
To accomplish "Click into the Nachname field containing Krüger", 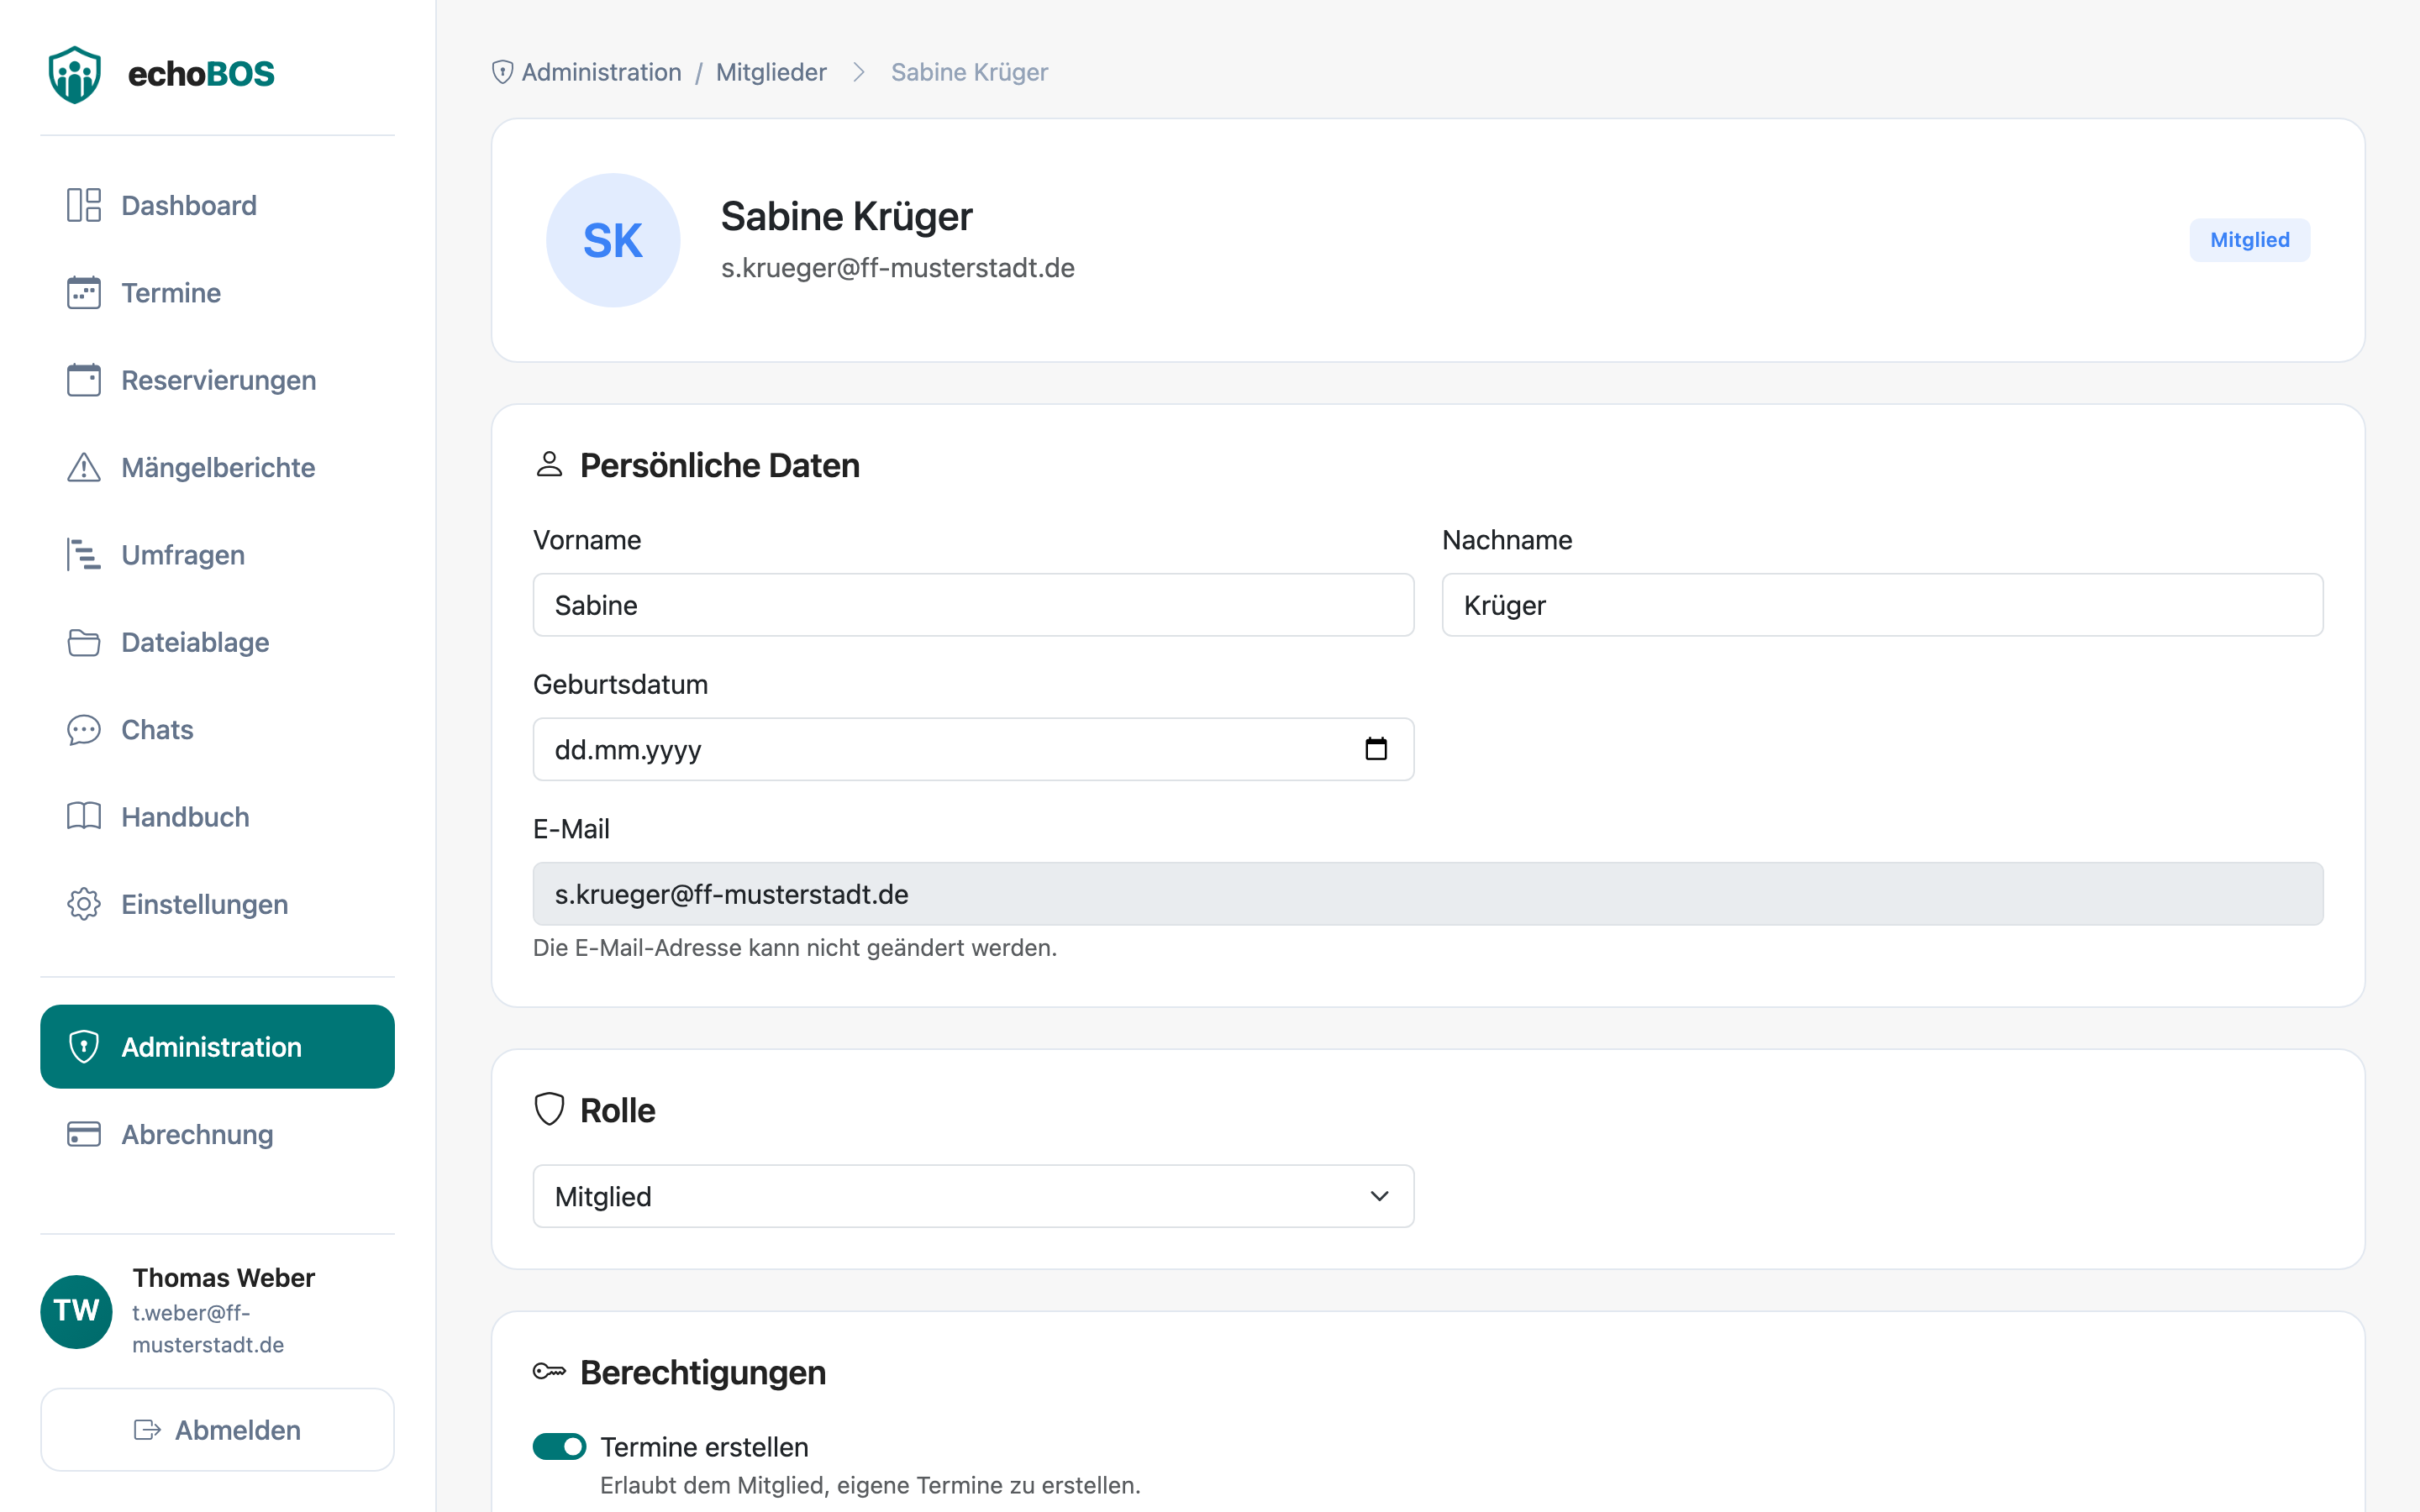I will click(1882, 605).
